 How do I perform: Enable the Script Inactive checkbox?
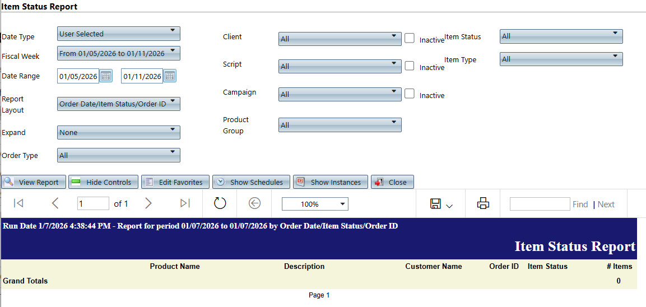410,66
